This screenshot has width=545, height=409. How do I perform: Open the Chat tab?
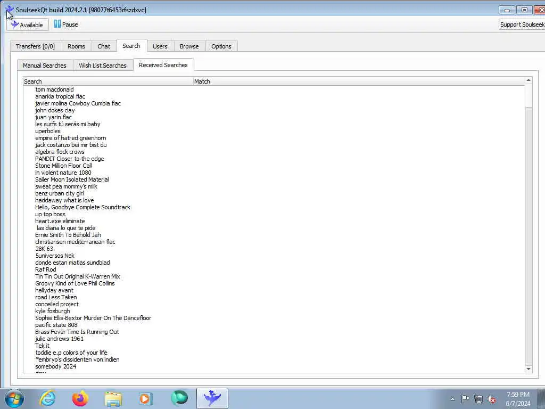(x=104, y=46)
